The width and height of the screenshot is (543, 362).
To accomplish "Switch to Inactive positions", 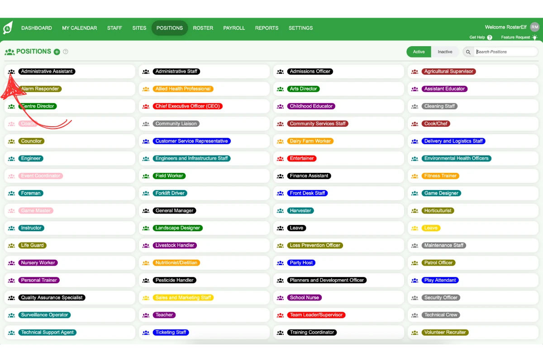I will coord(445,52).
